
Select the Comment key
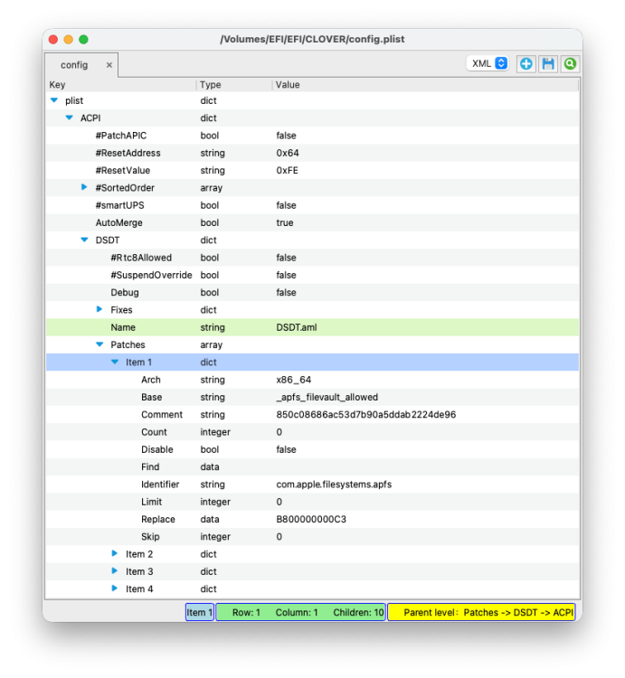[162, 415]
